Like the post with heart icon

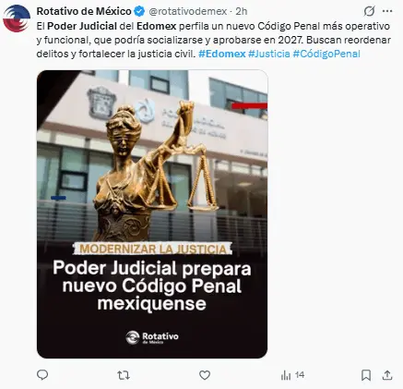point(205,375)
